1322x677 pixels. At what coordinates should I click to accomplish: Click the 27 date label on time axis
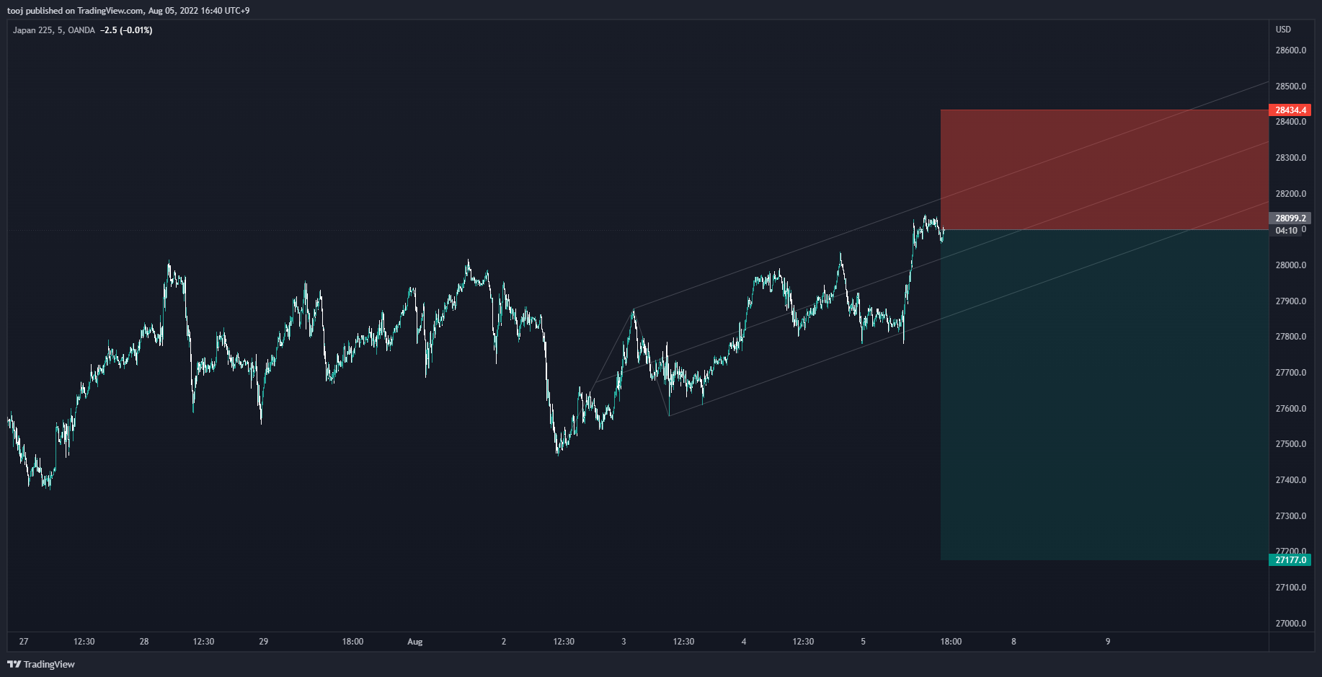[x=24, y=642]
